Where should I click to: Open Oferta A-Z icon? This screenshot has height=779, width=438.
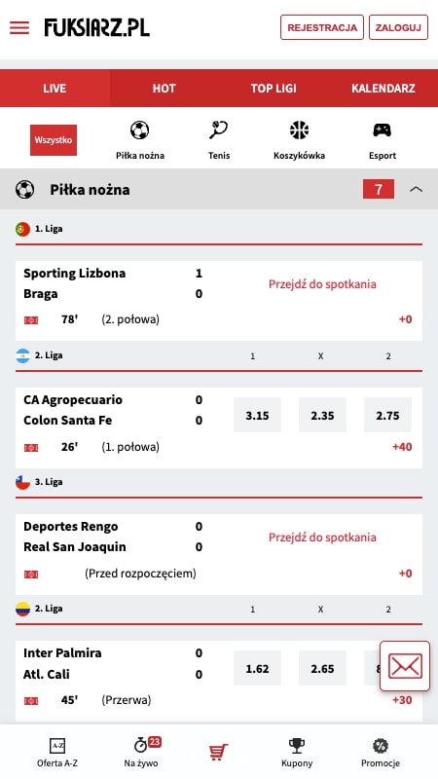click(x=57, y=746)
